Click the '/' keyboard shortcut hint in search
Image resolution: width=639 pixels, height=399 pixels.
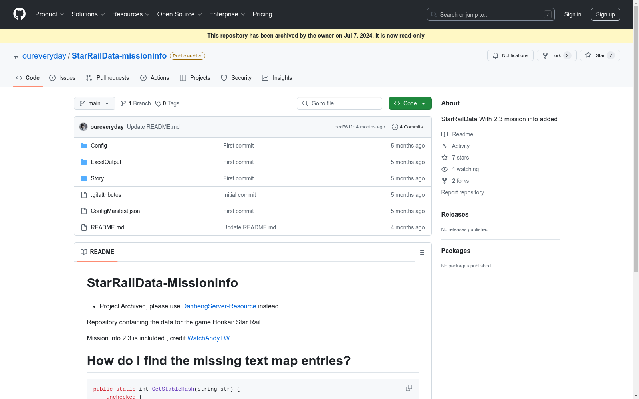coord(548,14)
